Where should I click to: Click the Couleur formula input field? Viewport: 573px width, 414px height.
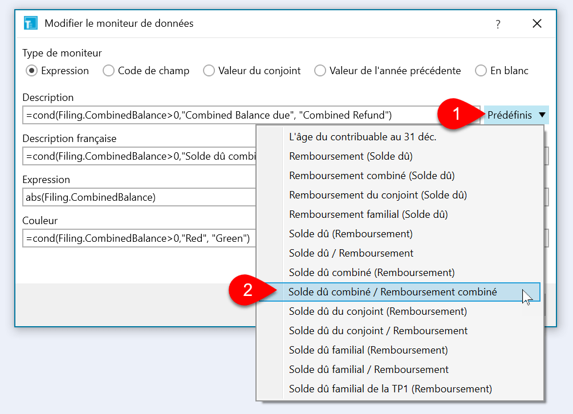click(x=139, y=238)
